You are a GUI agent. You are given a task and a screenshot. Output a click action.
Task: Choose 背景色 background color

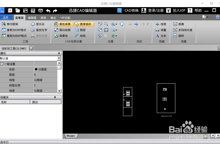coord(61,36)
